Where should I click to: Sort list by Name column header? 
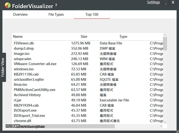(x=18, y=37)
